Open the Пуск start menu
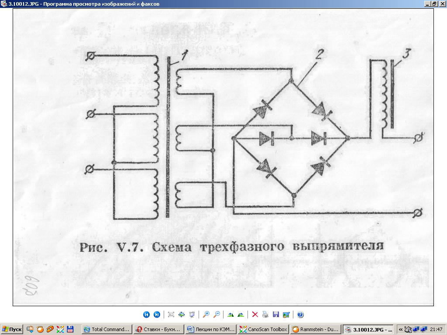The height and width of the screenshot is (335, 447). tap(12, 329)
